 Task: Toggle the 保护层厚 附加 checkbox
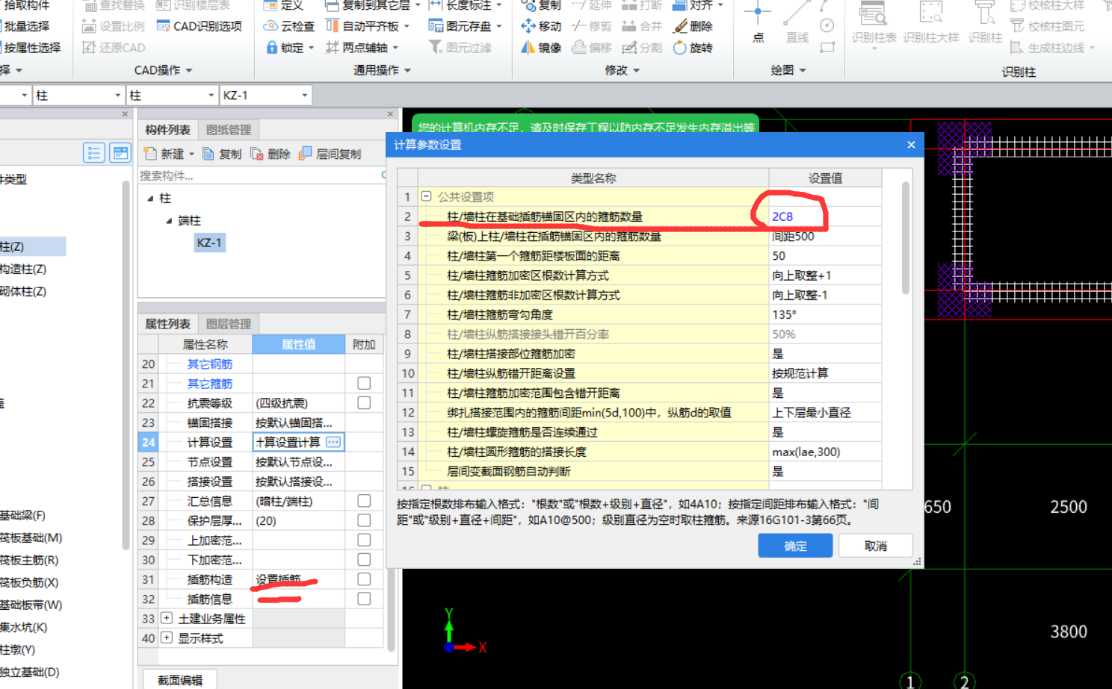pos(364,520)
